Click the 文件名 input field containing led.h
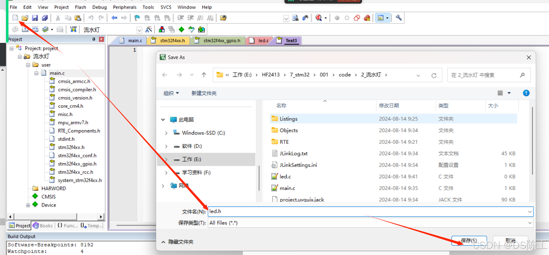This screenshot has width=549, height=255. point(370,211)
